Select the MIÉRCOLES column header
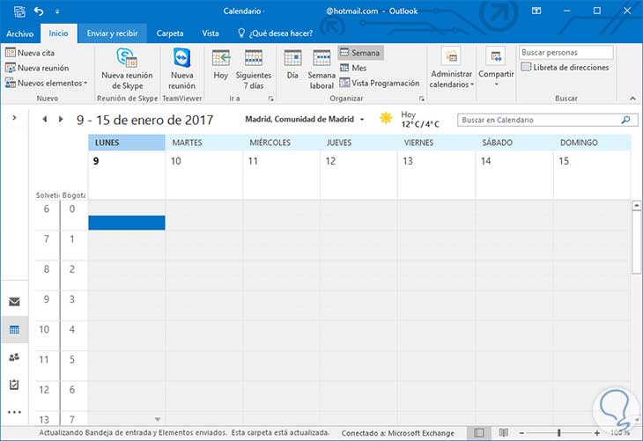This screenshot has width=643, height=441. (x=281, y=143)
